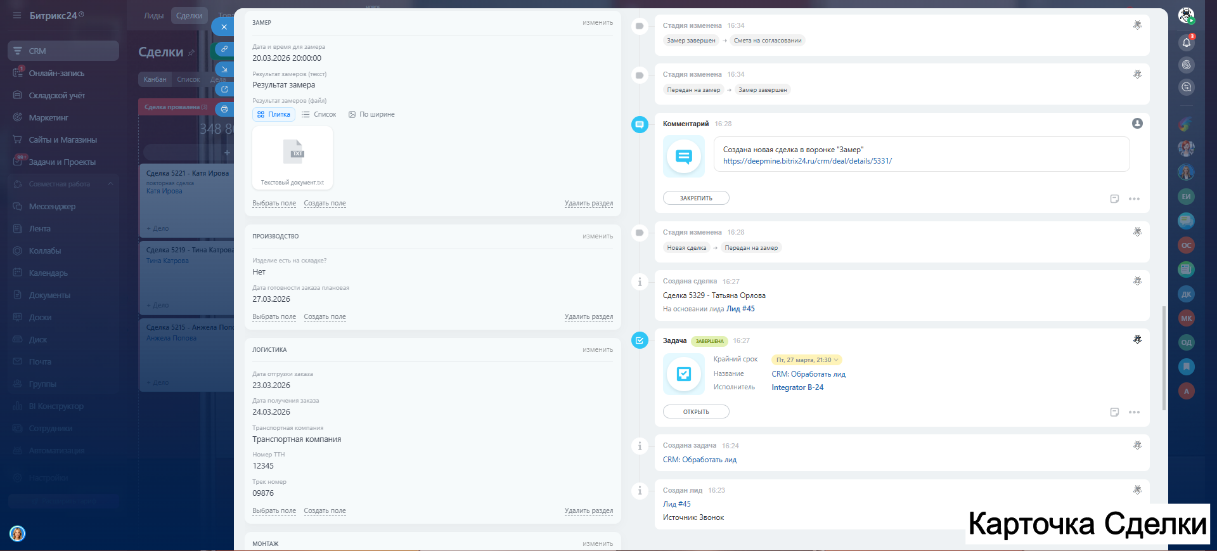Open Складской учёт in the left menu
This screenshot has width=1217, height=551.
tap(56, 96)
